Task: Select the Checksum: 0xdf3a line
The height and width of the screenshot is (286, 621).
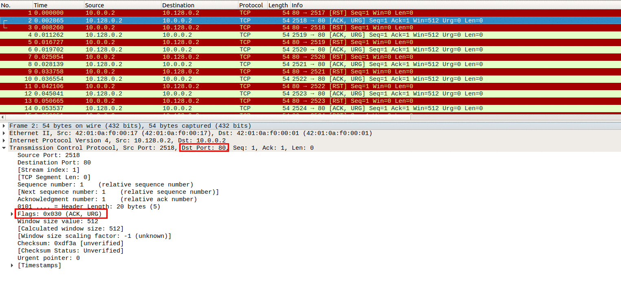Action: click(70, 244)
